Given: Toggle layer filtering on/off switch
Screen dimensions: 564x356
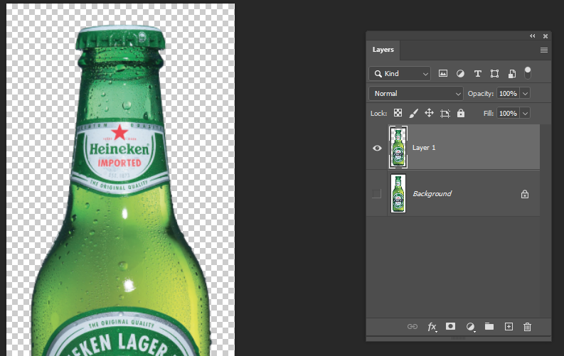Looking at the screenshot, I should point(527,73).
